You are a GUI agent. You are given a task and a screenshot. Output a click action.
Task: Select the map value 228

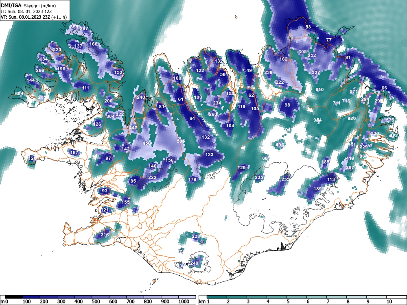pyautogui.click(x=196, y=236)
